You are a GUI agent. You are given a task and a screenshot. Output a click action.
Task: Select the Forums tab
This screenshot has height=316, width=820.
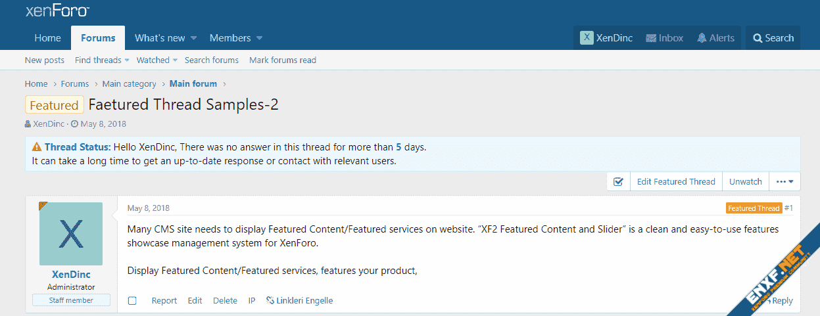coord(98,38)
